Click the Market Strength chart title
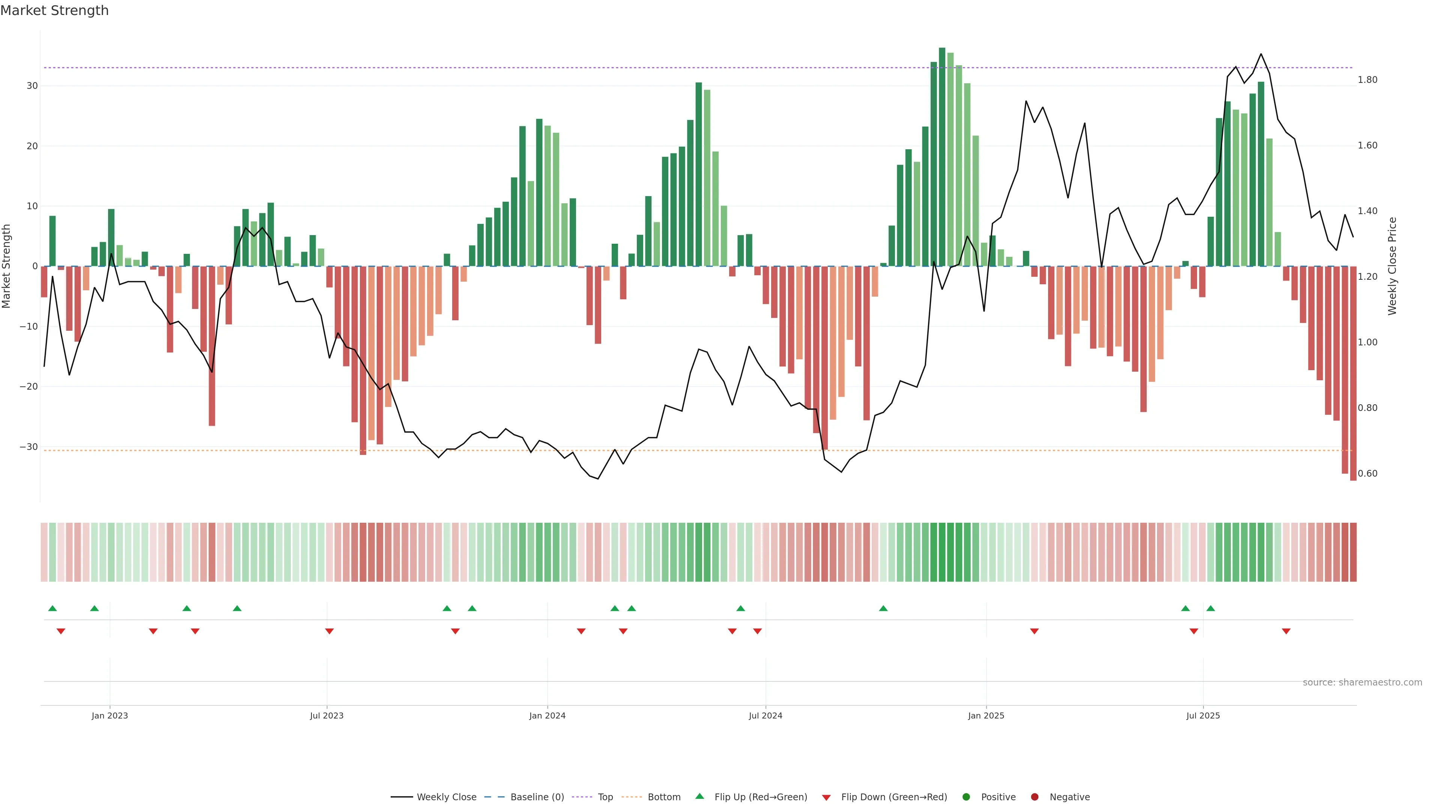The width and height of the screenshot is (1441, 810). click(x=54, y=10)
